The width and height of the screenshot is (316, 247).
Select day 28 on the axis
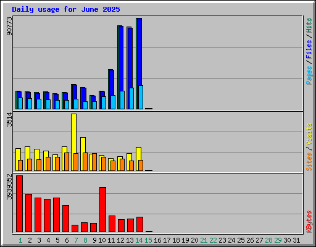268,240
